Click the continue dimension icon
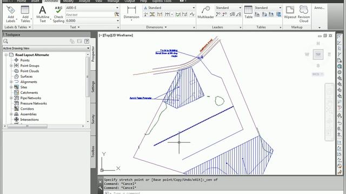Image resolution: width=346 pixels, height=194 pixels. (168, 15)
